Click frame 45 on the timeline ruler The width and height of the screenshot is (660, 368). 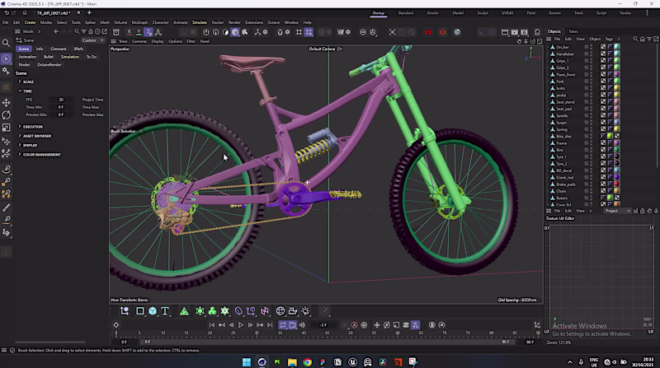[327, 333]
